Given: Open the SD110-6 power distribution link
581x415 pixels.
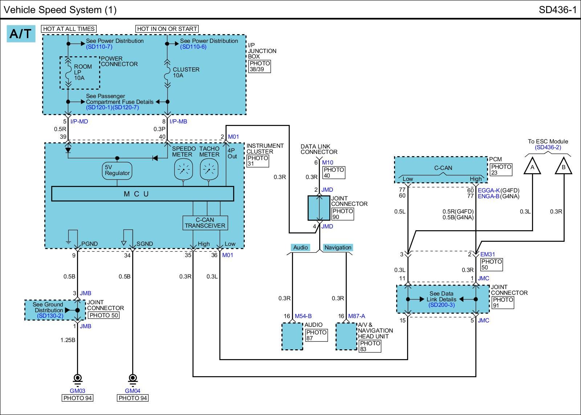Looking at the screenshot, I should (193, 47).
